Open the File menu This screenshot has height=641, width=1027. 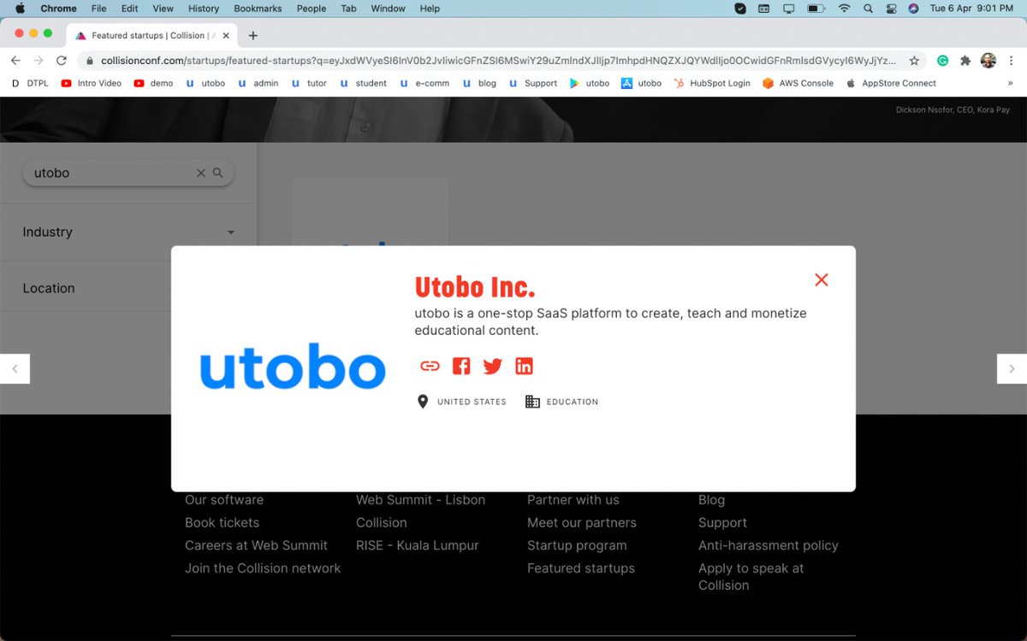[99, 9]
